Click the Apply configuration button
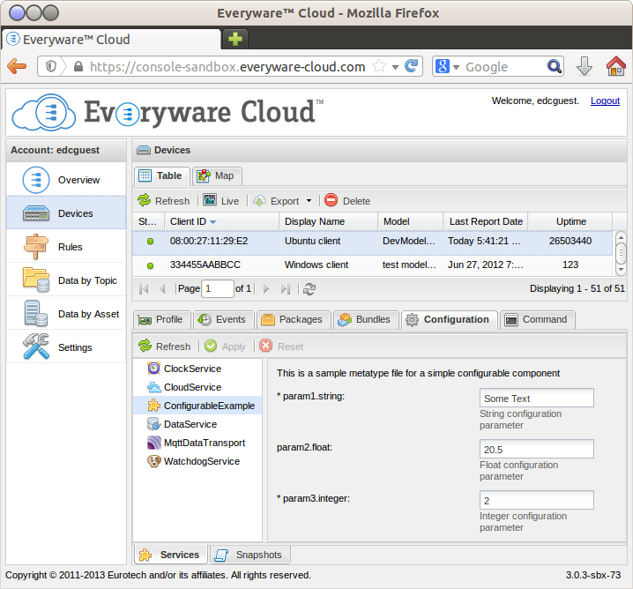 [x=226, y=347]
